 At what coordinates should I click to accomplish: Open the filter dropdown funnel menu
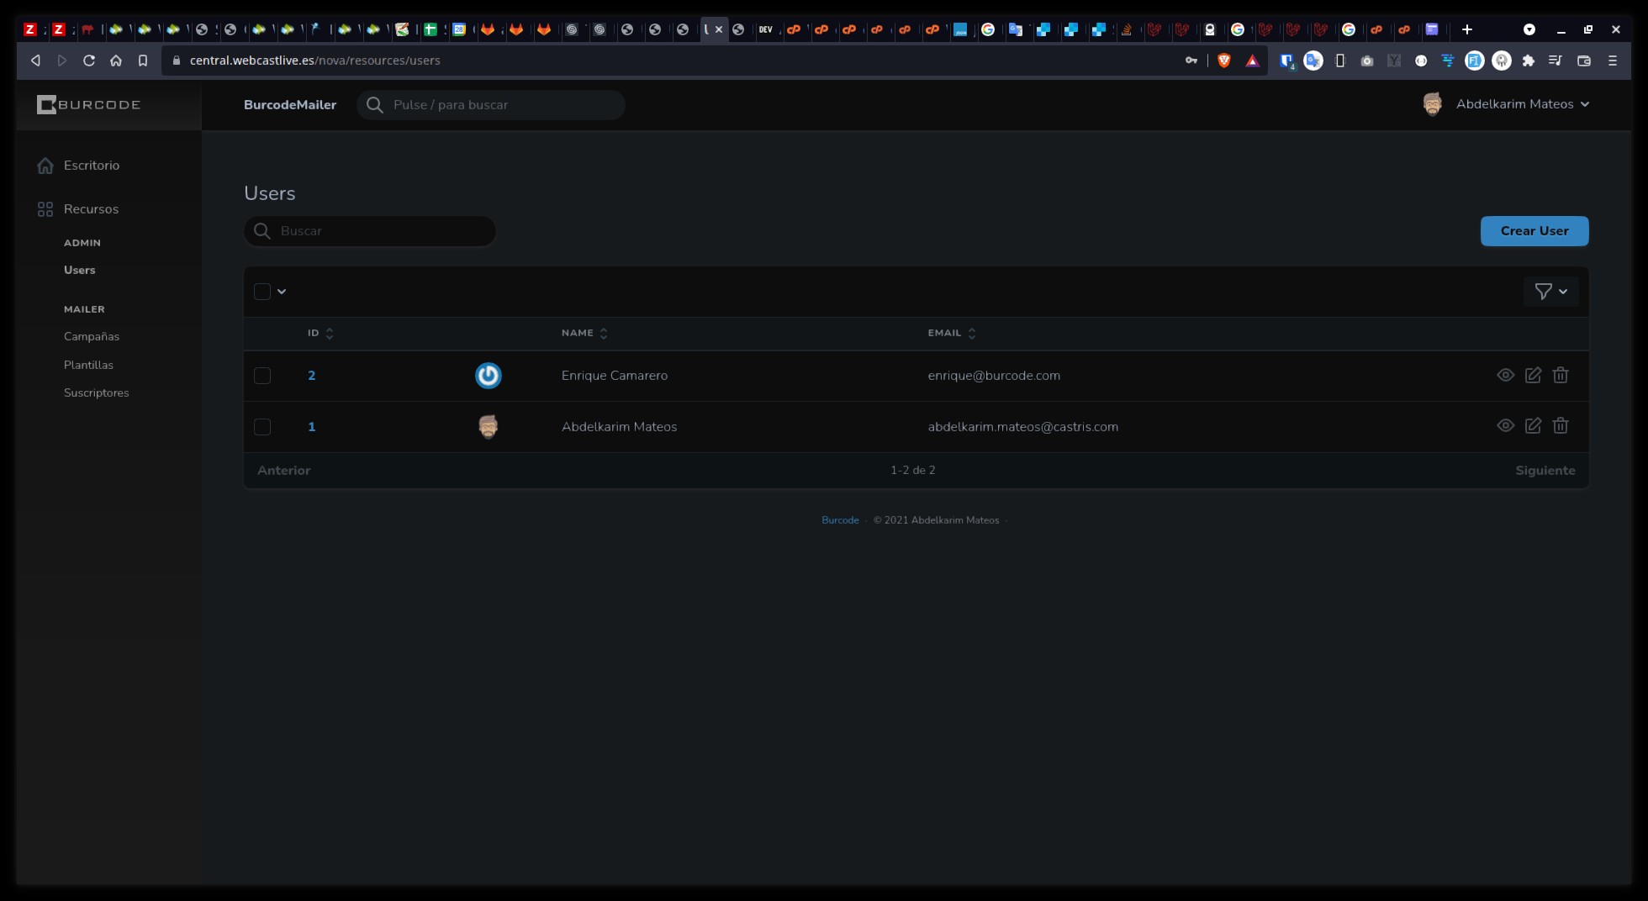(x=1550, y=292)
